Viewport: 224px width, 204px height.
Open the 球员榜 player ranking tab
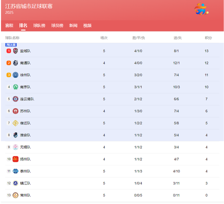click(x=57, y=26)
